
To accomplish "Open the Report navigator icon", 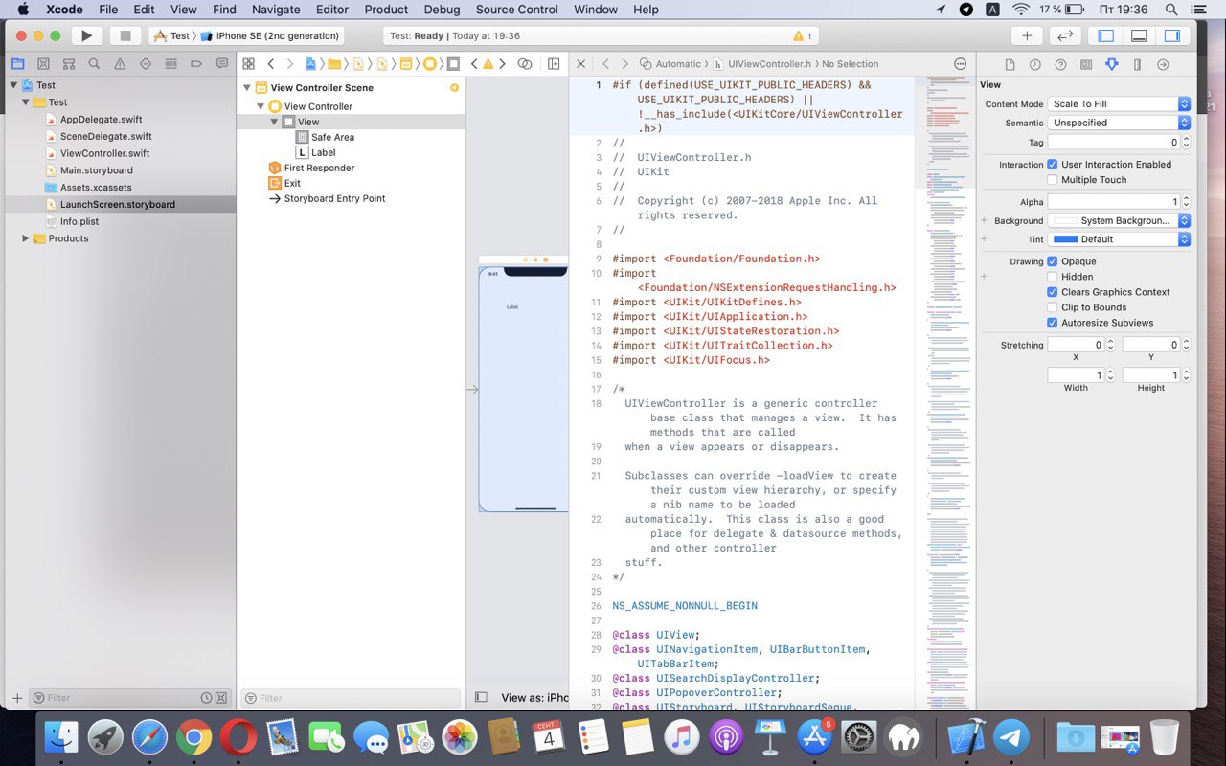I will click(x=222, y=64).
